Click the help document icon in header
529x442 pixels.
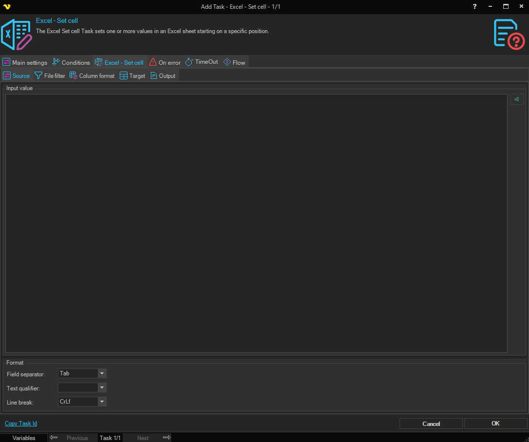tap(509, 35)
